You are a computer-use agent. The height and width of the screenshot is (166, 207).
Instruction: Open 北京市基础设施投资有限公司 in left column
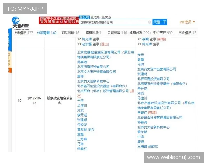tap(106, 55)
